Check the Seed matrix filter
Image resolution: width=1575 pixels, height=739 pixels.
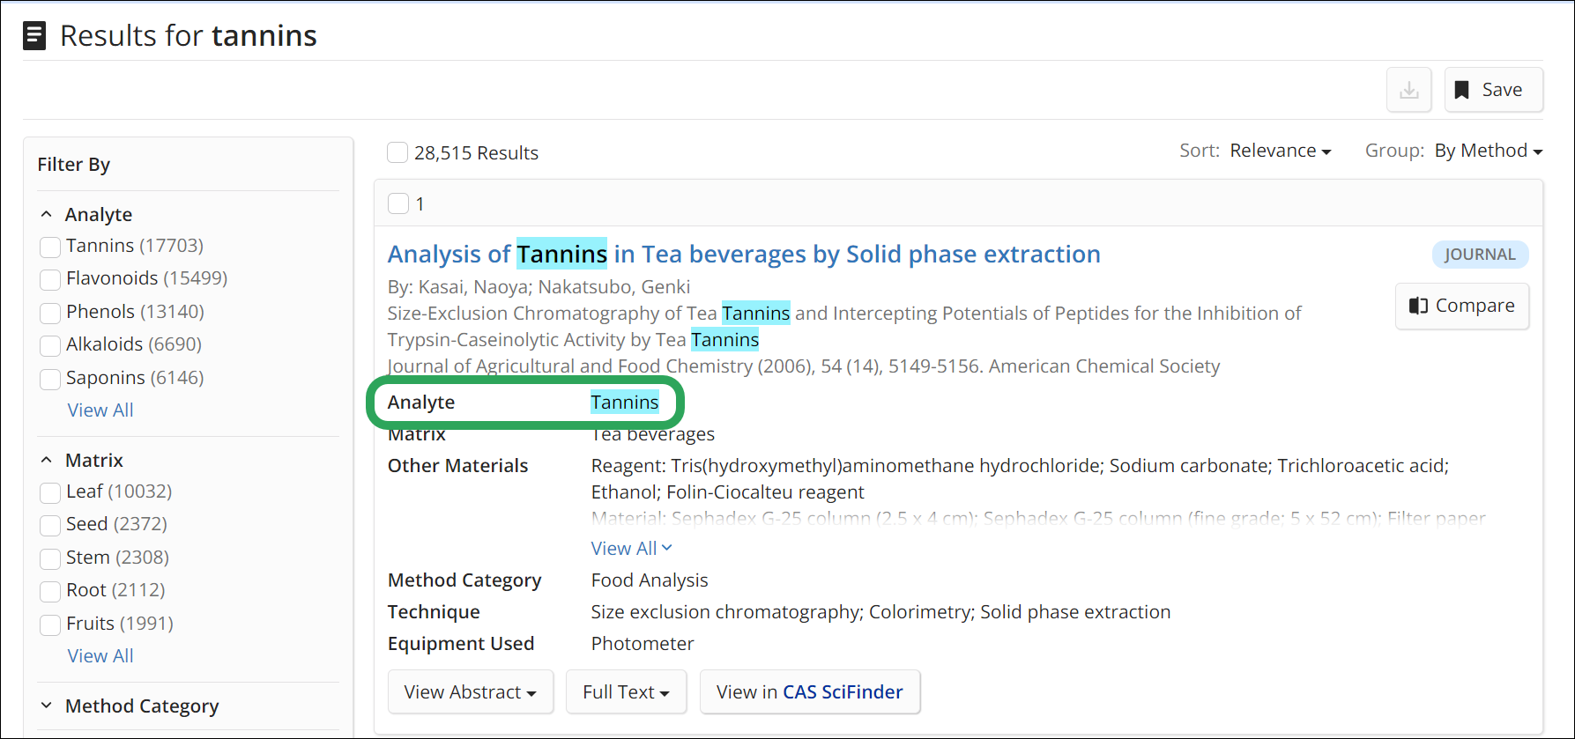click(50, 525)
